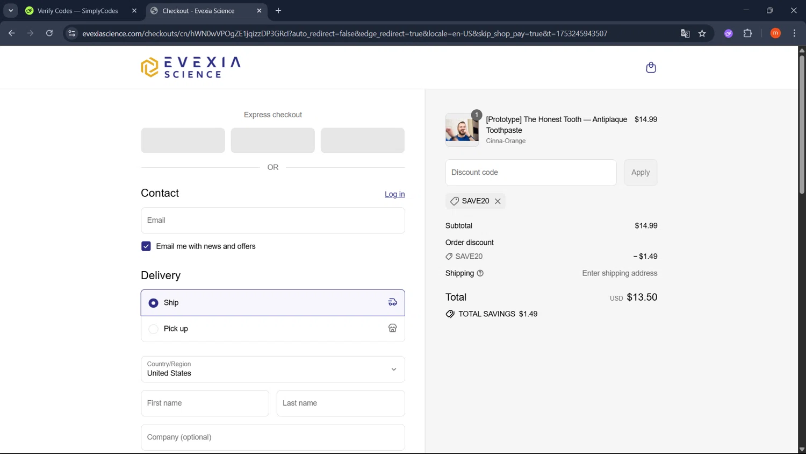This screenshot has width=806, height=454.
Task: Click the Cinna-Orange variant text
Action: click(x=506, y=141)
